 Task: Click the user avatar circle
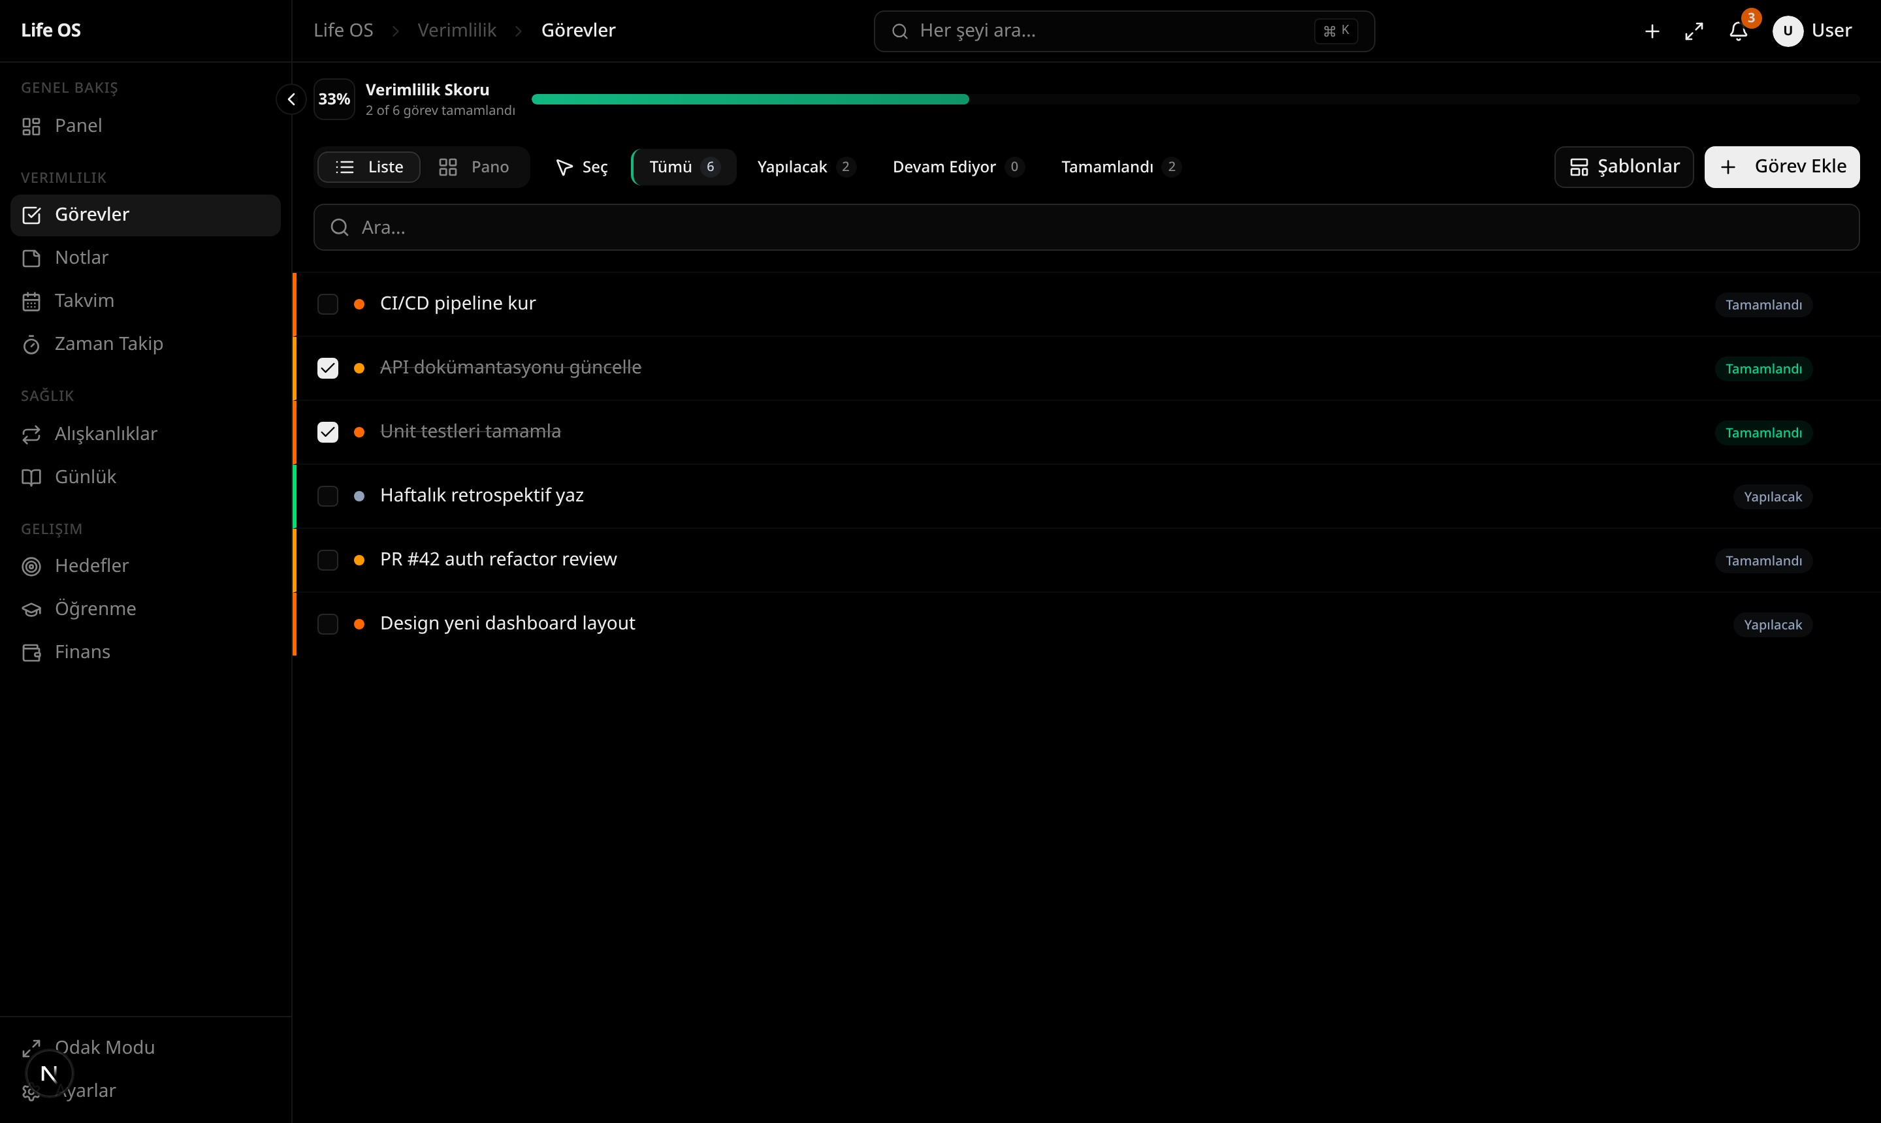click(x=1787, y=31)
